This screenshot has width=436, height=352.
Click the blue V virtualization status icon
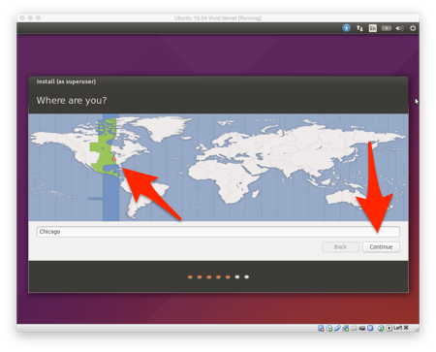click(370, 328)
